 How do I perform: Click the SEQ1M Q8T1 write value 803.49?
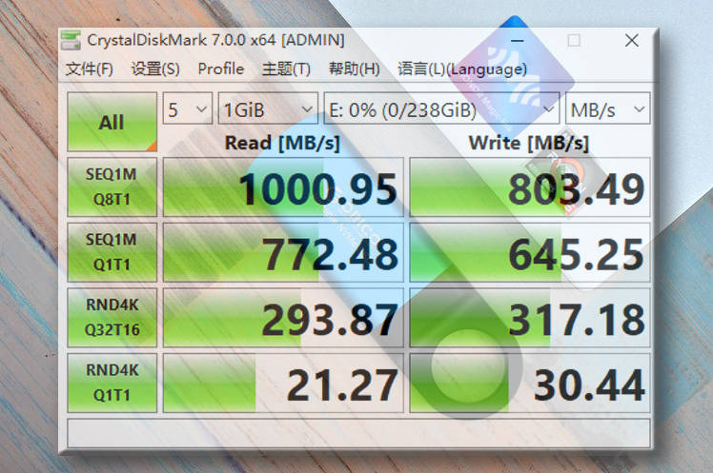coord(530,187)
